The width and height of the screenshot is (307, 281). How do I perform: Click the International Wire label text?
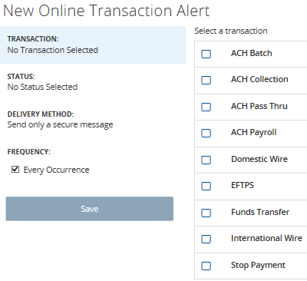(x=266, y=238)
